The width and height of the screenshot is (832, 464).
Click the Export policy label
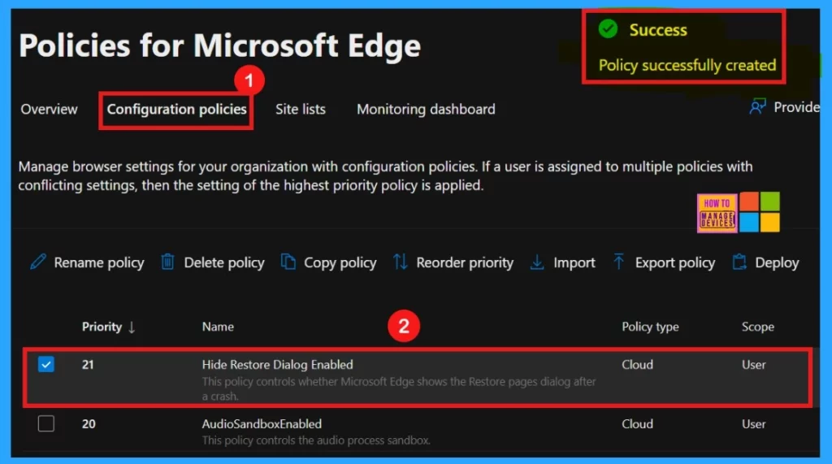pyautogui.click(x=675, y=262)
